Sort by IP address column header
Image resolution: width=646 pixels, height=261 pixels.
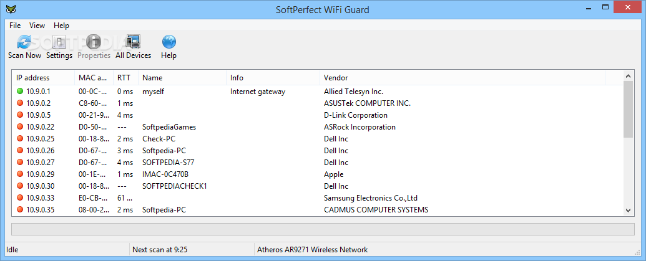43,78
